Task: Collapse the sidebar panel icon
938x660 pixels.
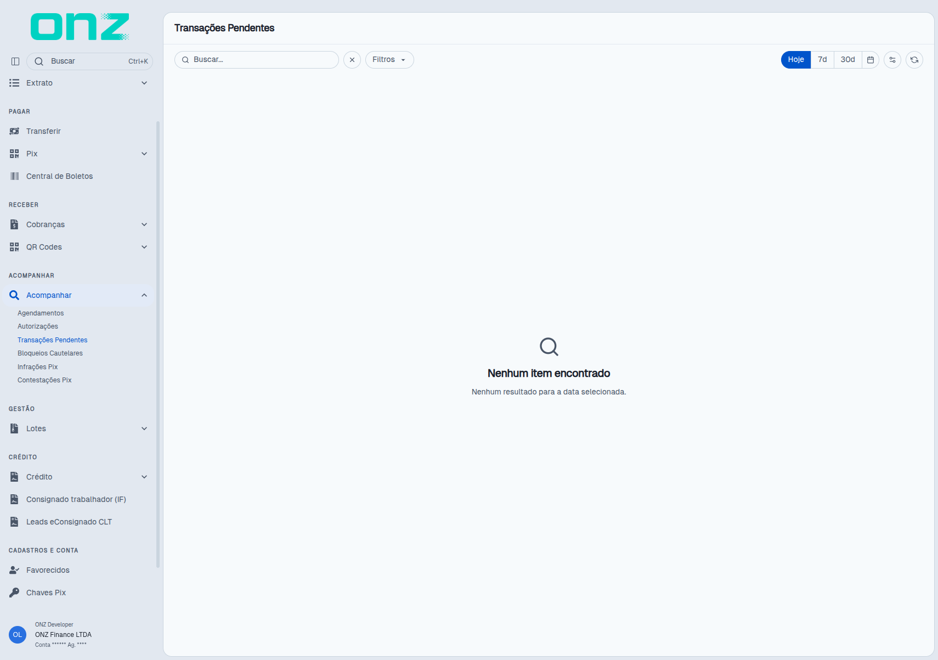Action: point(15,61)
